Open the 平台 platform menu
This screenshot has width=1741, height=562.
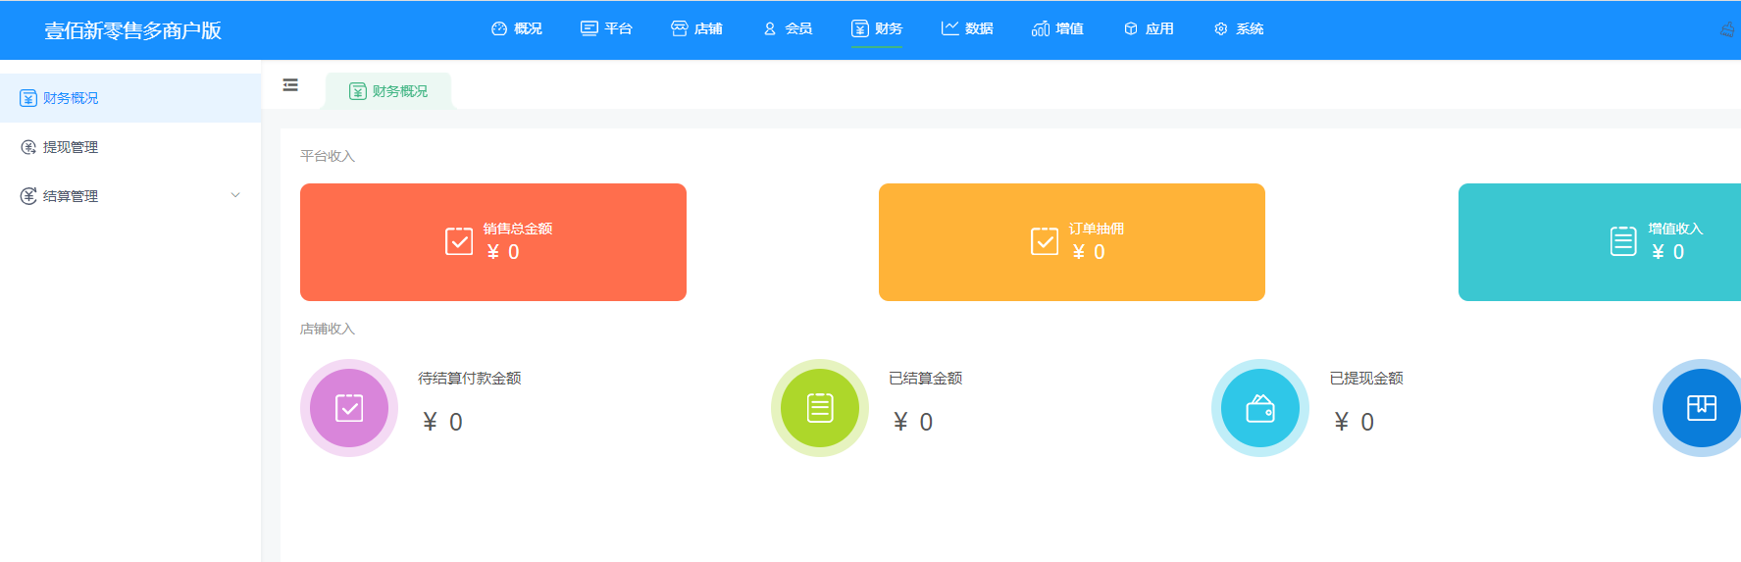[606, 29]
